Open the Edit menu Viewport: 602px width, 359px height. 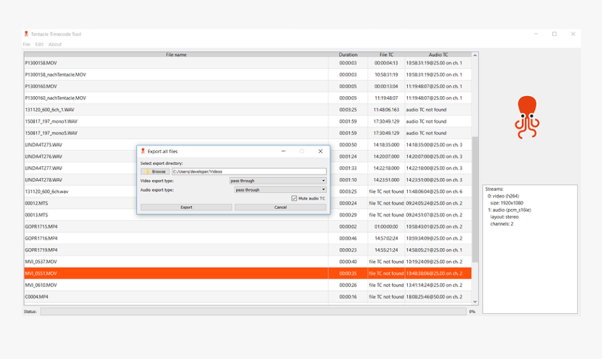point(39,44)
